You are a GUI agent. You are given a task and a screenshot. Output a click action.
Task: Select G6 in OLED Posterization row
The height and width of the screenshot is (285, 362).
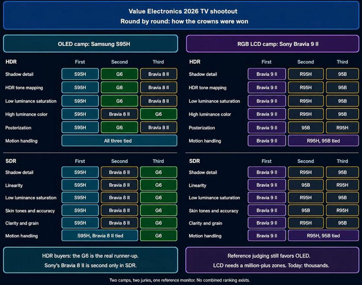119,127
